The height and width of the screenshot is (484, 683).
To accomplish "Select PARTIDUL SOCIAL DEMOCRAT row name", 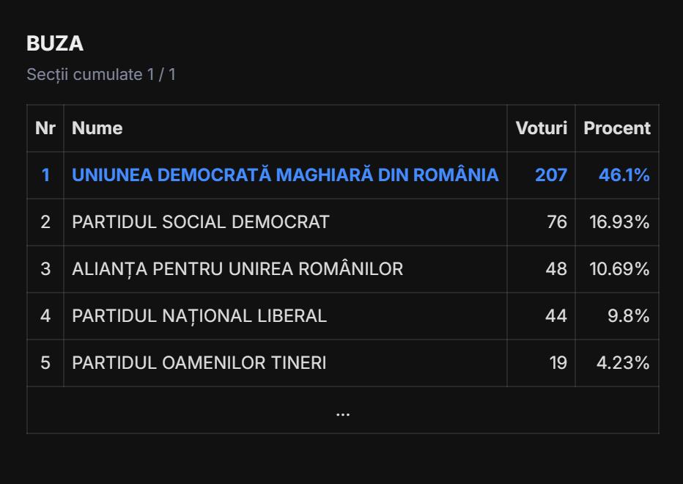I will point(201,222).
